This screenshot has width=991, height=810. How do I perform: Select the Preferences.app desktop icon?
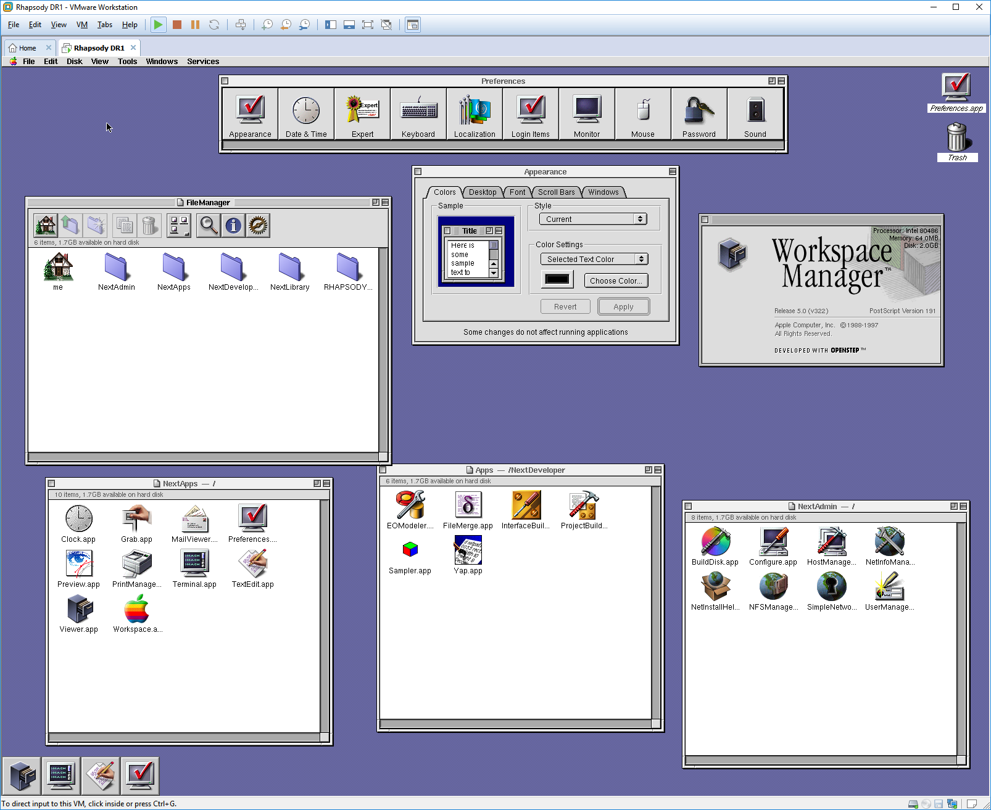(x=956, y=92)
